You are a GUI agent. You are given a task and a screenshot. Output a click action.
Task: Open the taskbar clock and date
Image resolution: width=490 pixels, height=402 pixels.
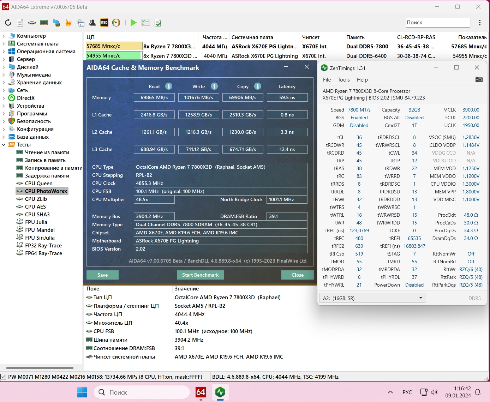coord(458,392)
